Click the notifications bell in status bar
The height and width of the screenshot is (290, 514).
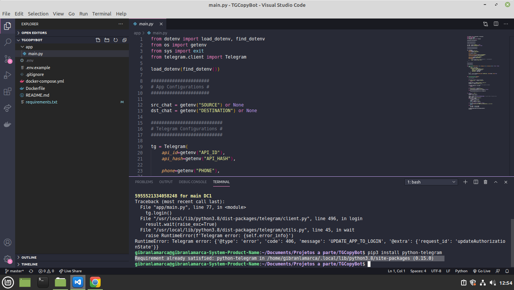507,271
